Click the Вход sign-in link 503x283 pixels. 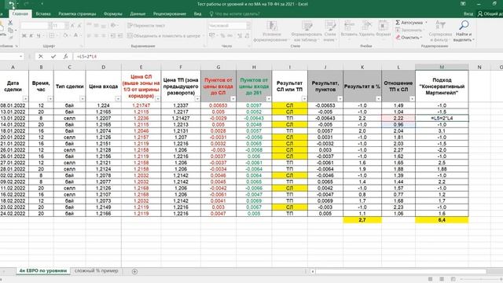(468, 14)
